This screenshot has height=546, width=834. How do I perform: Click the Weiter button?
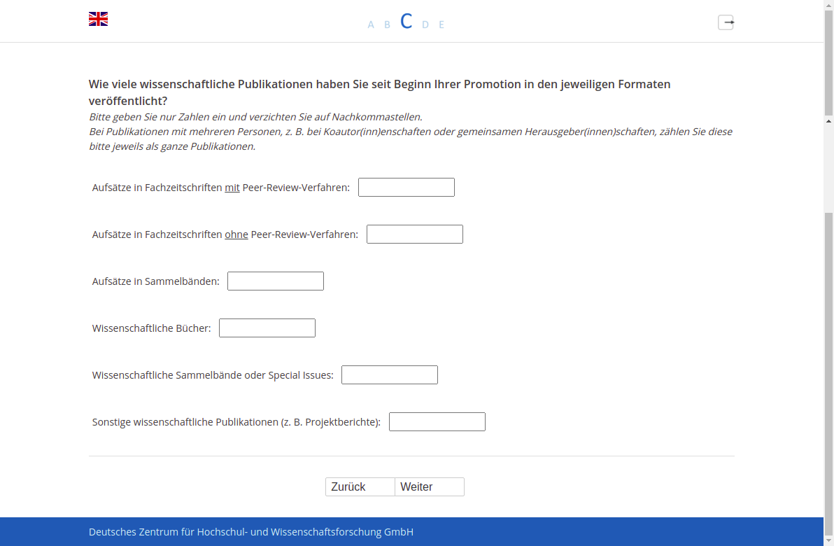click(430, 487)
